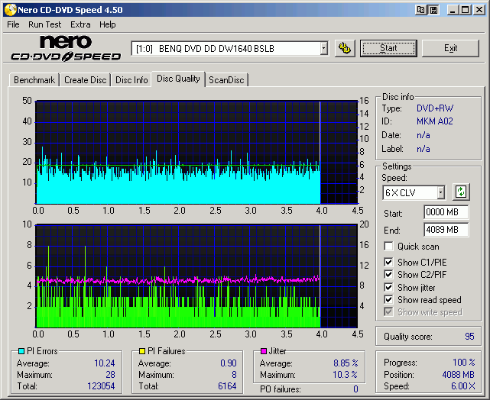Image resolution: width=490 pixels, height=400 pixels.
Task: Open the Run Test menu
Action: click(45, 24)
